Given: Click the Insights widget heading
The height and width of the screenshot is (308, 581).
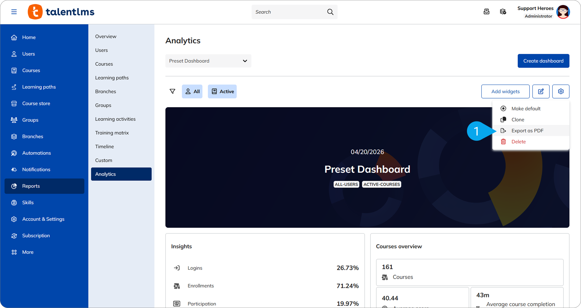Looking at the screenshot, I should [x=181, y=246].
